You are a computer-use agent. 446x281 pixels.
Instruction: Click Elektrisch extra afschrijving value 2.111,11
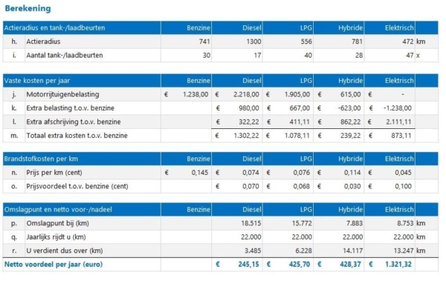pos(398,122)
